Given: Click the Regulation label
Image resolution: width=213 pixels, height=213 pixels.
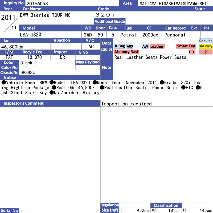Looking at the screenshot, I should 110,205.
